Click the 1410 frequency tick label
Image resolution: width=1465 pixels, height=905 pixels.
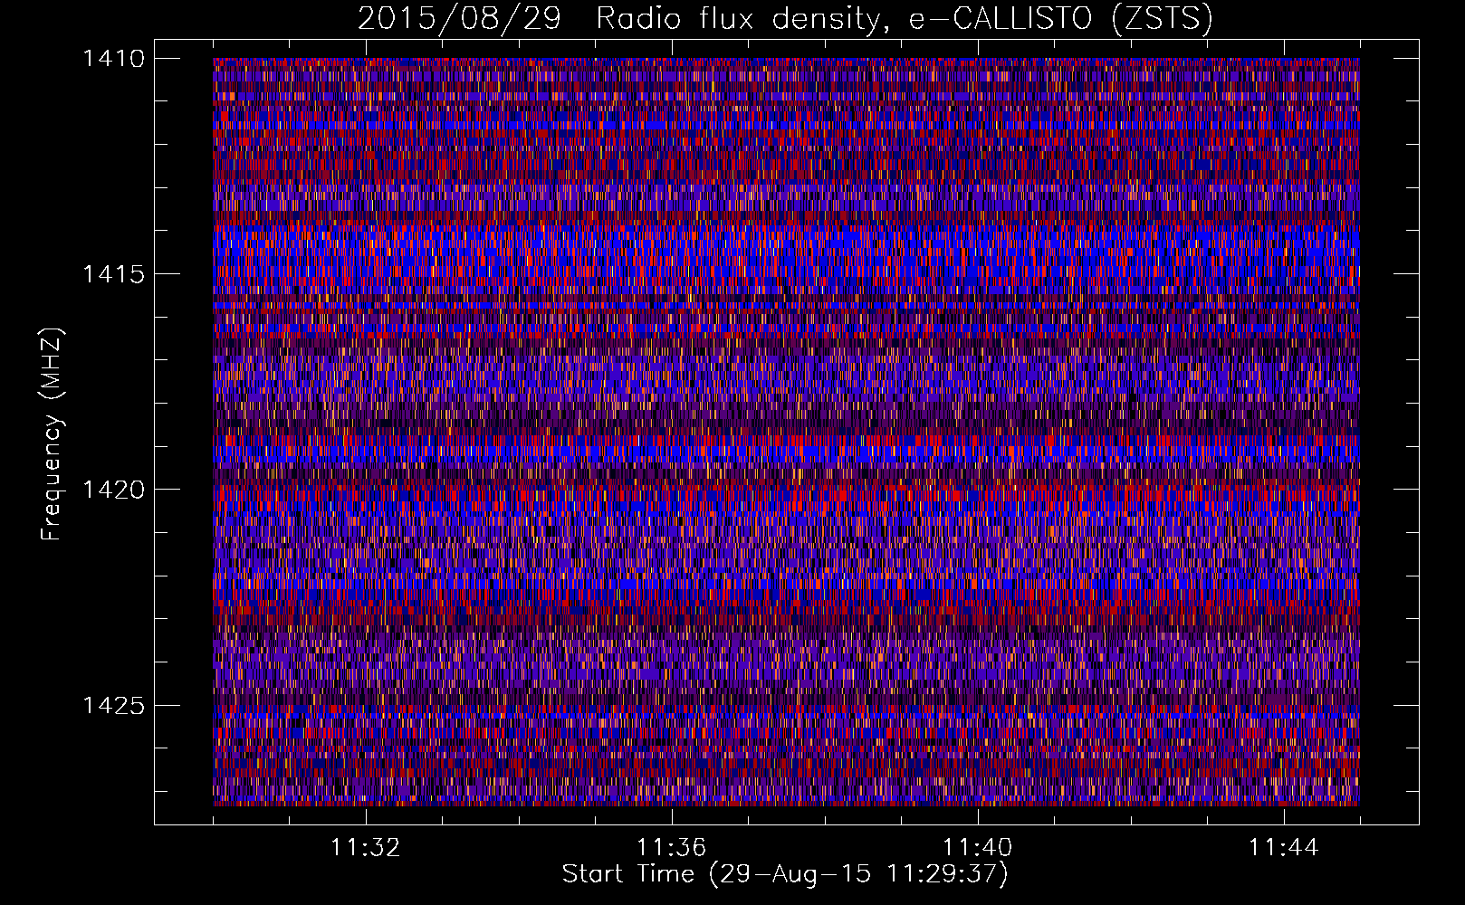pyautogui.click(x=113, y=59)
